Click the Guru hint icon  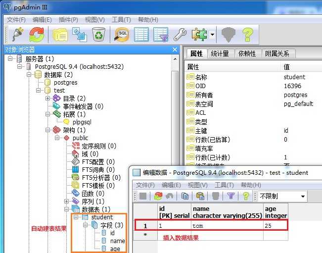click(x=229, y=35)
